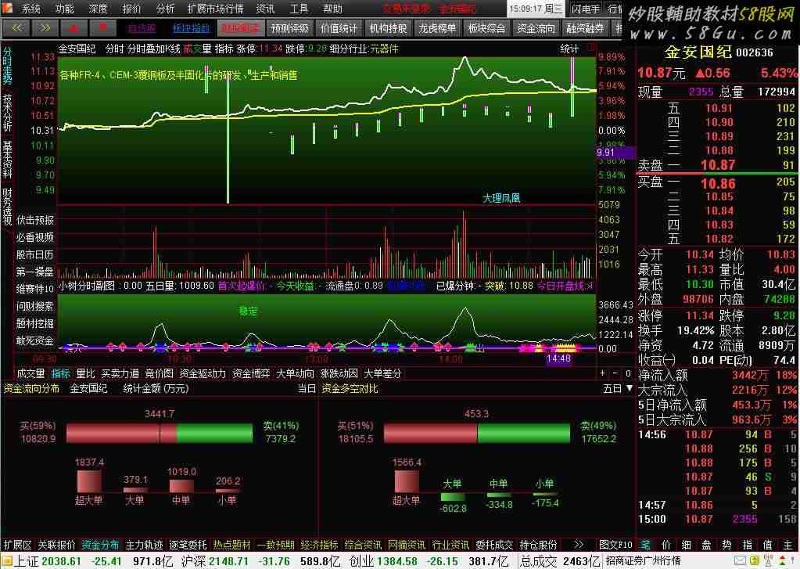800x569 pixels.
Task: Switch to the 竞价图 indicator tab
Action: point(160,374)
